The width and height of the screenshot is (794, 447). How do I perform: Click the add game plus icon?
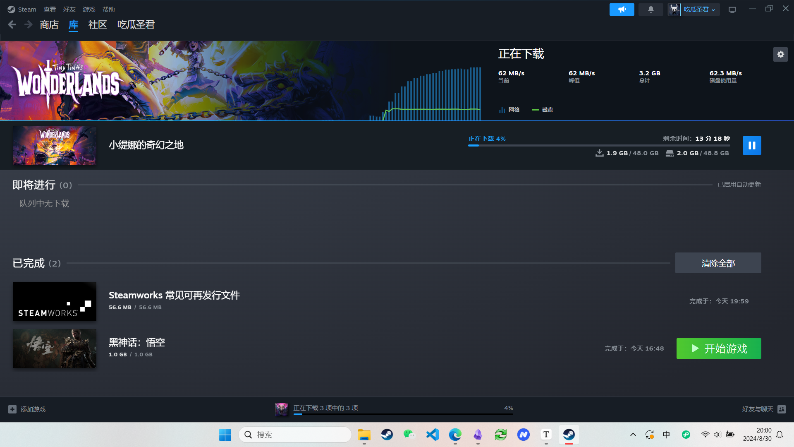click(x=12, y=409)
